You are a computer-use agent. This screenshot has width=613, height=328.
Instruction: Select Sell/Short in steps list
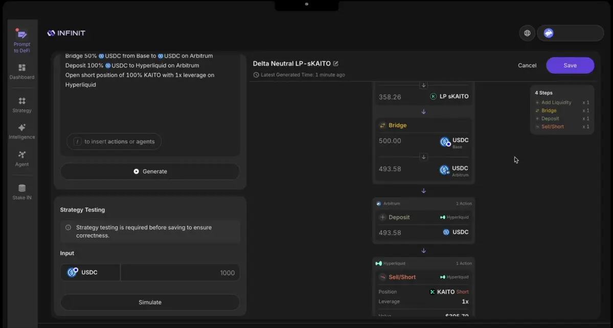coord(552,127)
